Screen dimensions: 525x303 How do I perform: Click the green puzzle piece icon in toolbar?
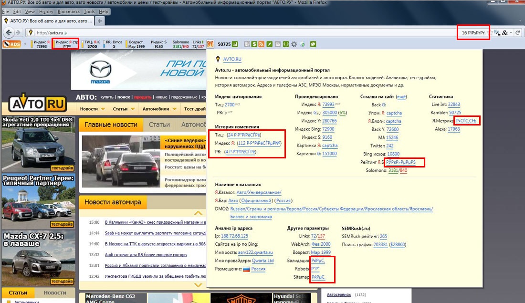(x=313, y=44)
